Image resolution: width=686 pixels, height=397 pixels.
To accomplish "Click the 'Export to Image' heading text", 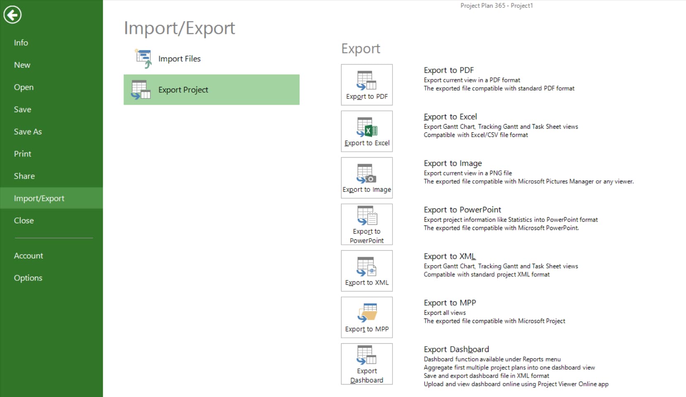I will click(453, 163).
